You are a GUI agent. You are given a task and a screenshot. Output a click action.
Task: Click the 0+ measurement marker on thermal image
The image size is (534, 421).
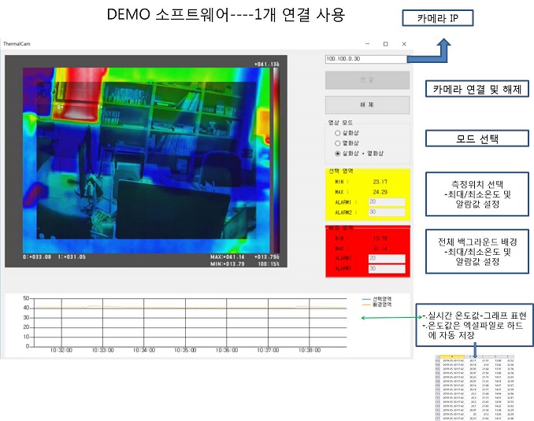point(61,107)
